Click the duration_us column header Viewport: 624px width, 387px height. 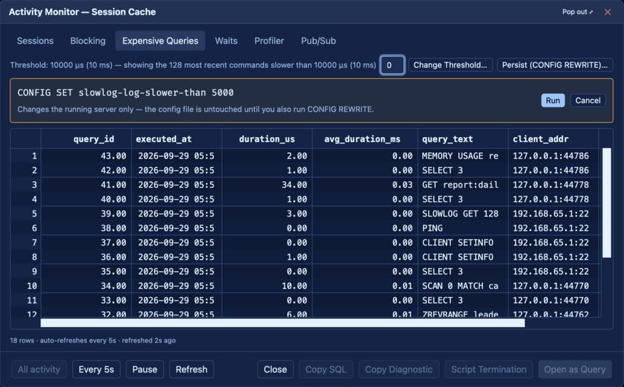[266, 139]
